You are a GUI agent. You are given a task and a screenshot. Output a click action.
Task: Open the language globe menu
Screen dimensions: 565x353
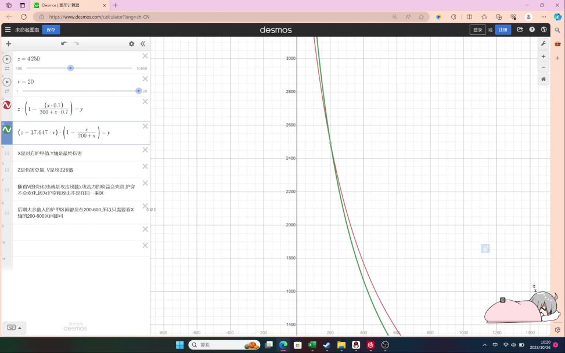544,30
